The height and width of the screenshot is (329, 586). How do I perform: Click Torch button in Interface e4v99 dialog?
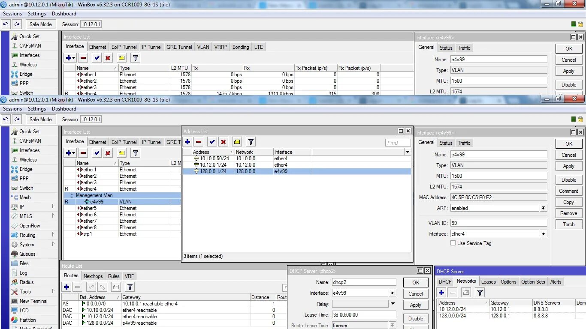point(569,224)
